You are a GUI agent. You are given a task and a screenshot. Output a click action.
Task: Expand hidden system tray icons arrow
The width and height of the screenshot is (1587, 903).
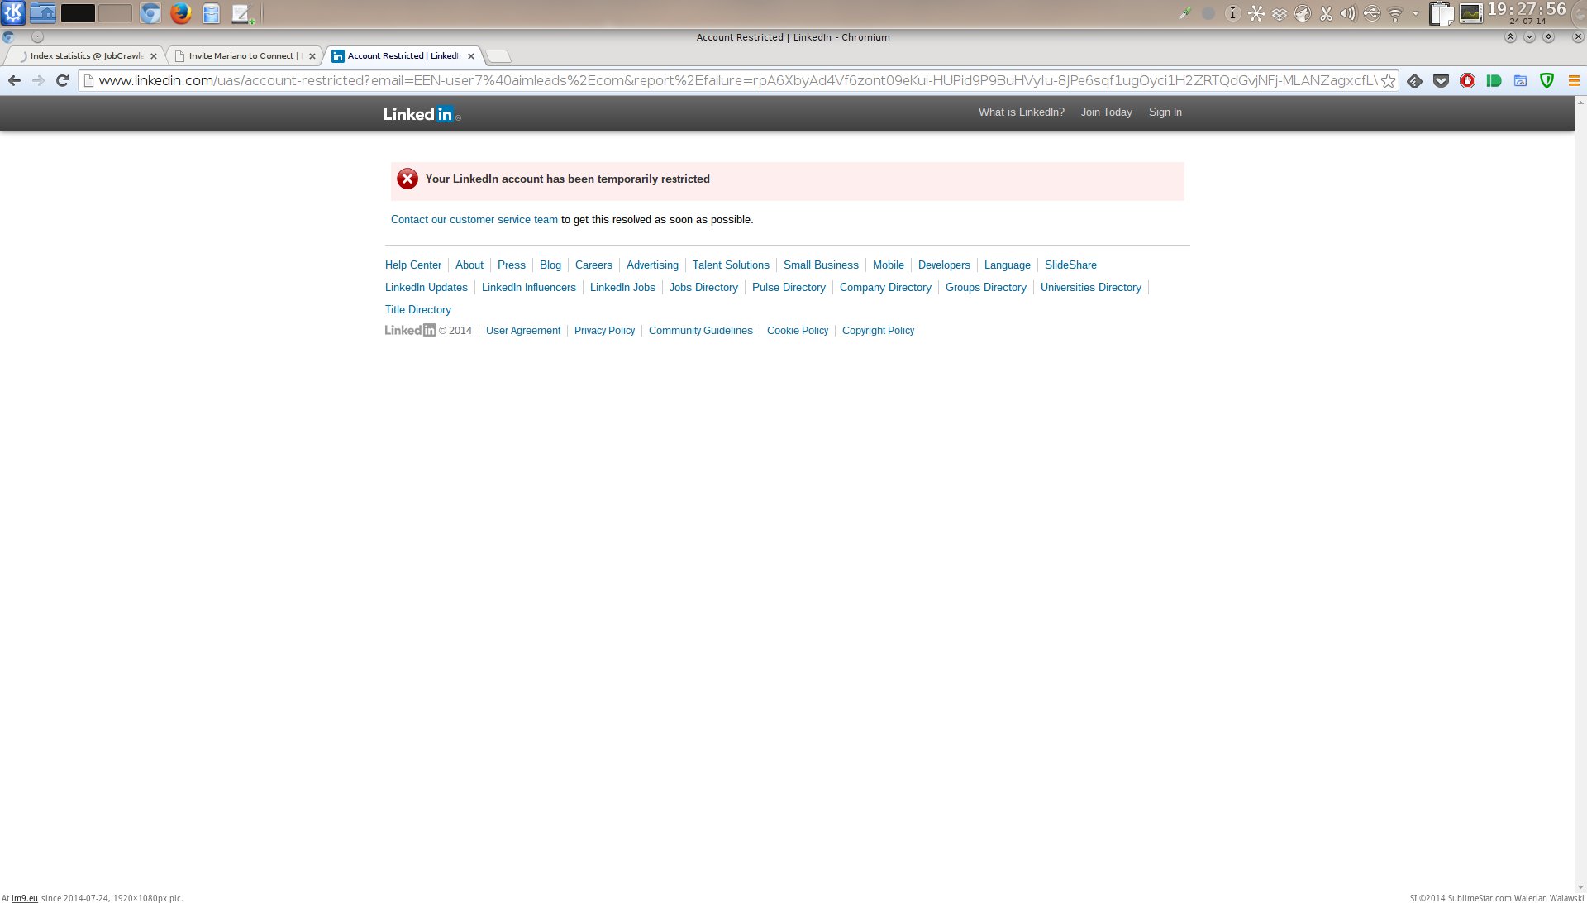tap(1415, 13)
